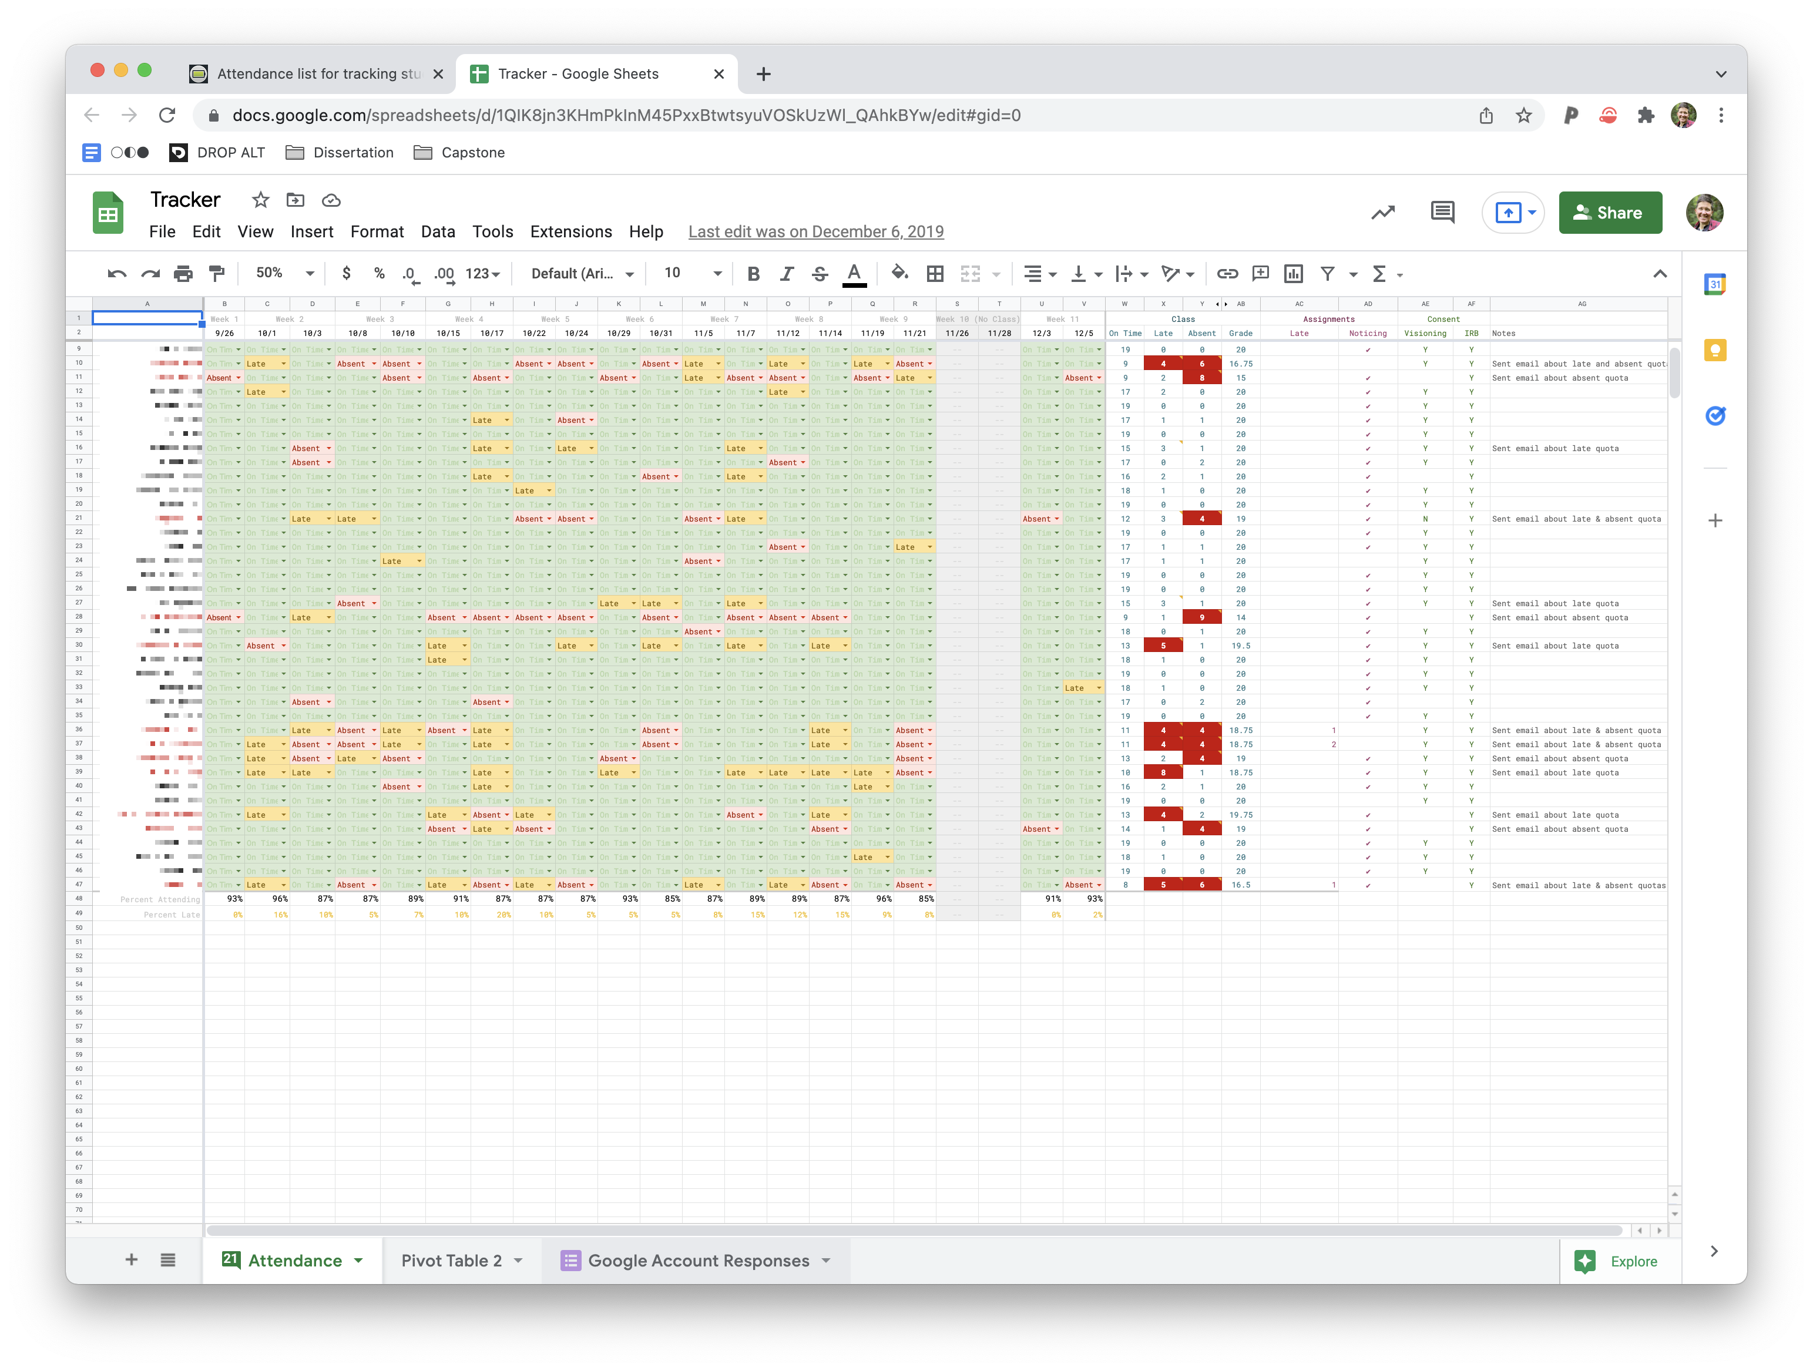This screenshot has height=1371, width=1813.
Task: Open the Default font dropdown
Action: point(582,274)
